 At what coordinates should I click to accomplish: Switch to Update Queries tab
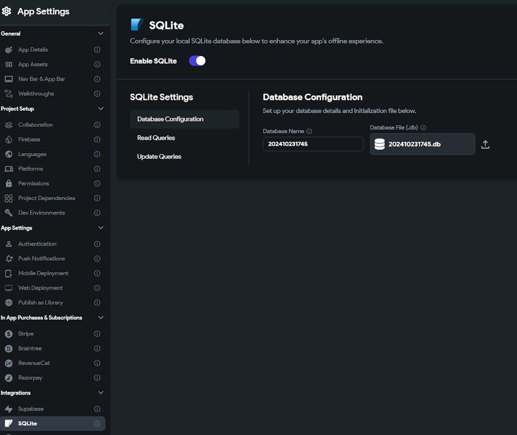159,157
